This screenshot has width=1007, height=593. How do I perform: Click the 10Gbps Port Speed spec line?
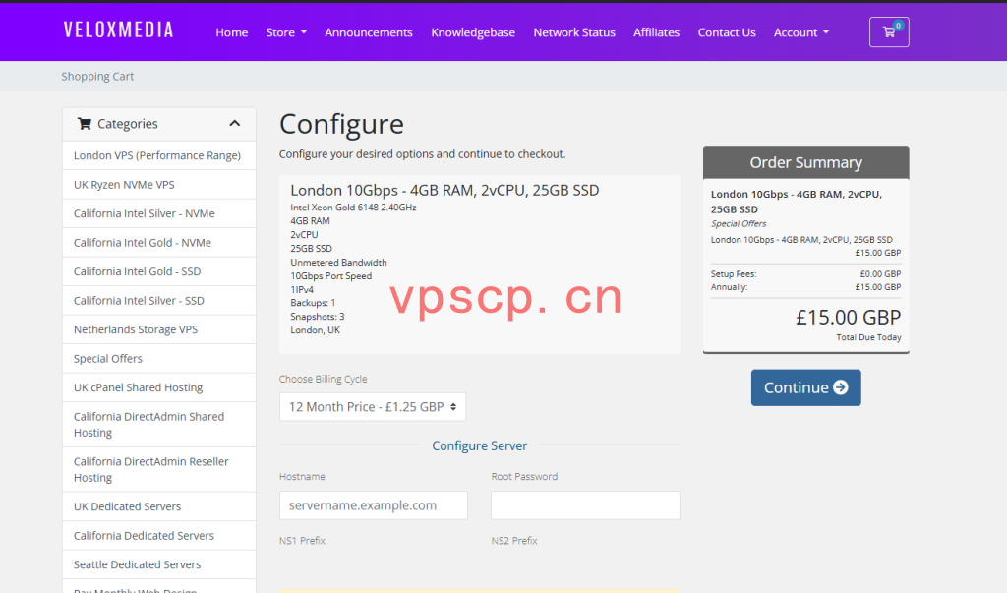[330, 275]
